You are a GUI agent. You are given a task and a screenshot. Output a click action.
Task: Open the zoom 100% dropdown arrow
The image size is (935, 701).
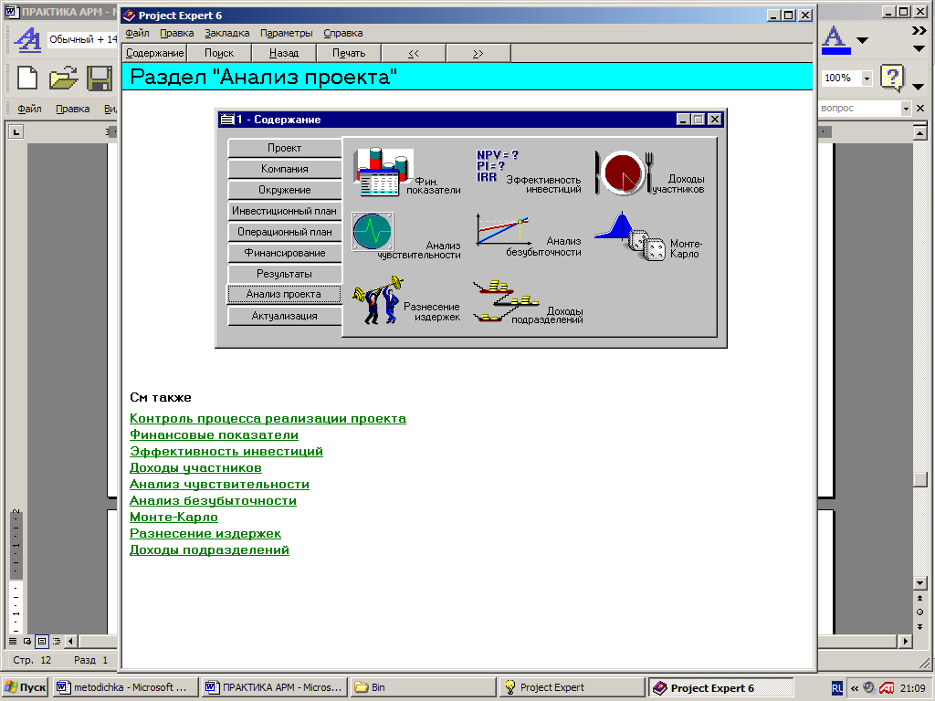867,78
